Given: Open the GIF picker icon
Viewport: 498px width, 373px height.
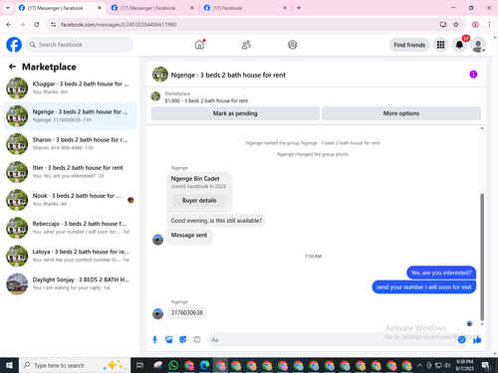Looking at the screenshot, I should click(197, 339).
